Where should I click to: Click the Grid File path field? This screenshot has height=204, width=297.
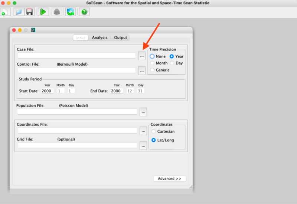tap(77, 145)
